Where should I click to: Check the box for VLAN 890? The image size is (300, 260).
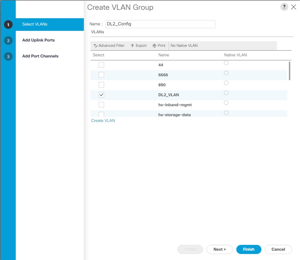[x=102, y=85]
